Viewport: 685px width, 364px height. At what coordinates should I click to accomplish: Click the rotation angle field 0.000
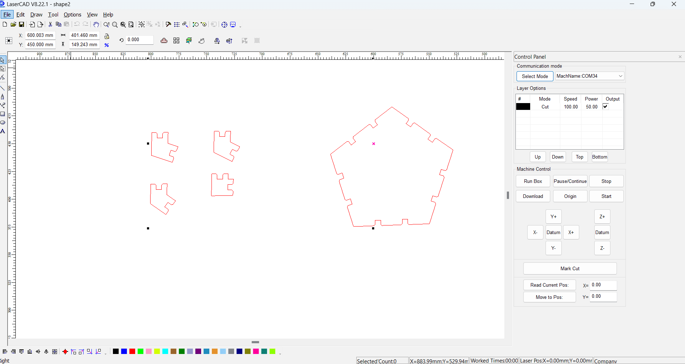pyautogui.click(x=139, y=40)
